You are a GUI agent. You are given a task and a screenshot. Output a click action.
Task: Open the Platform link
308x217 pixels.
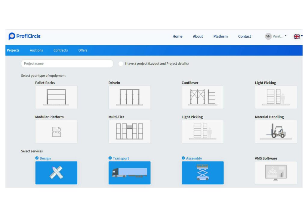point(220,36)
